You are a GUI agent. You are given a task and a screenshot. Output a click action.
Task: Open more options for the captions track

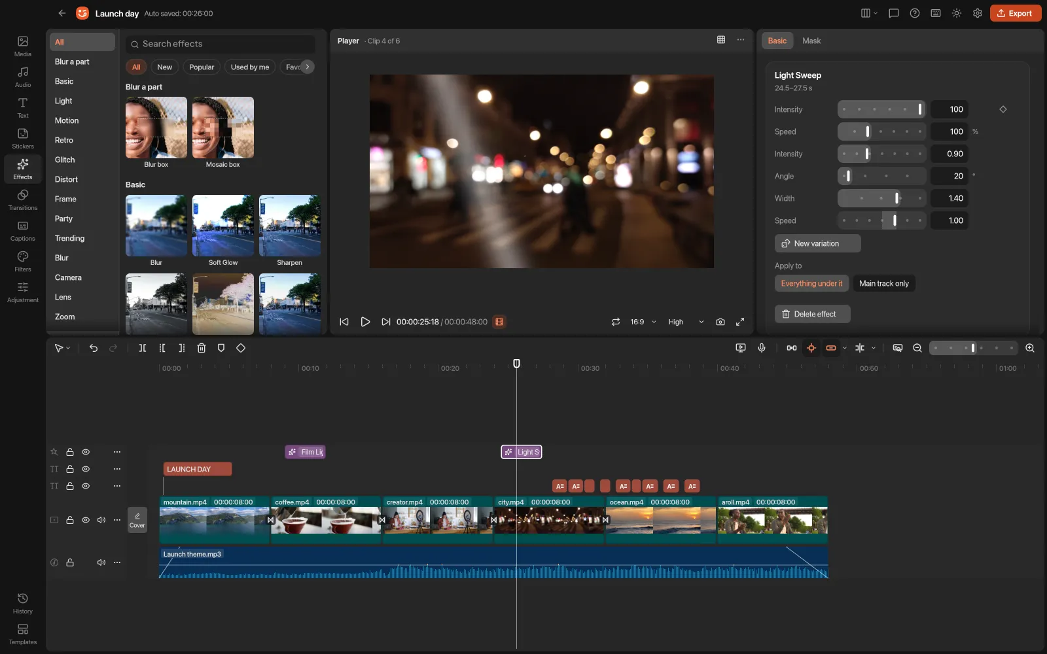[x=117, y=486]
